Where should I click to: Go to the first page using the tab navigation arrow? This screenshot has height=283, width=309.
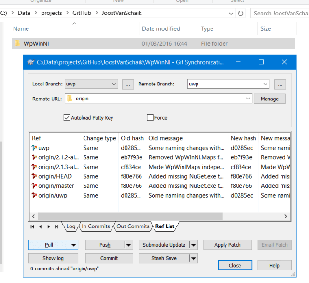tap(32, 226)
